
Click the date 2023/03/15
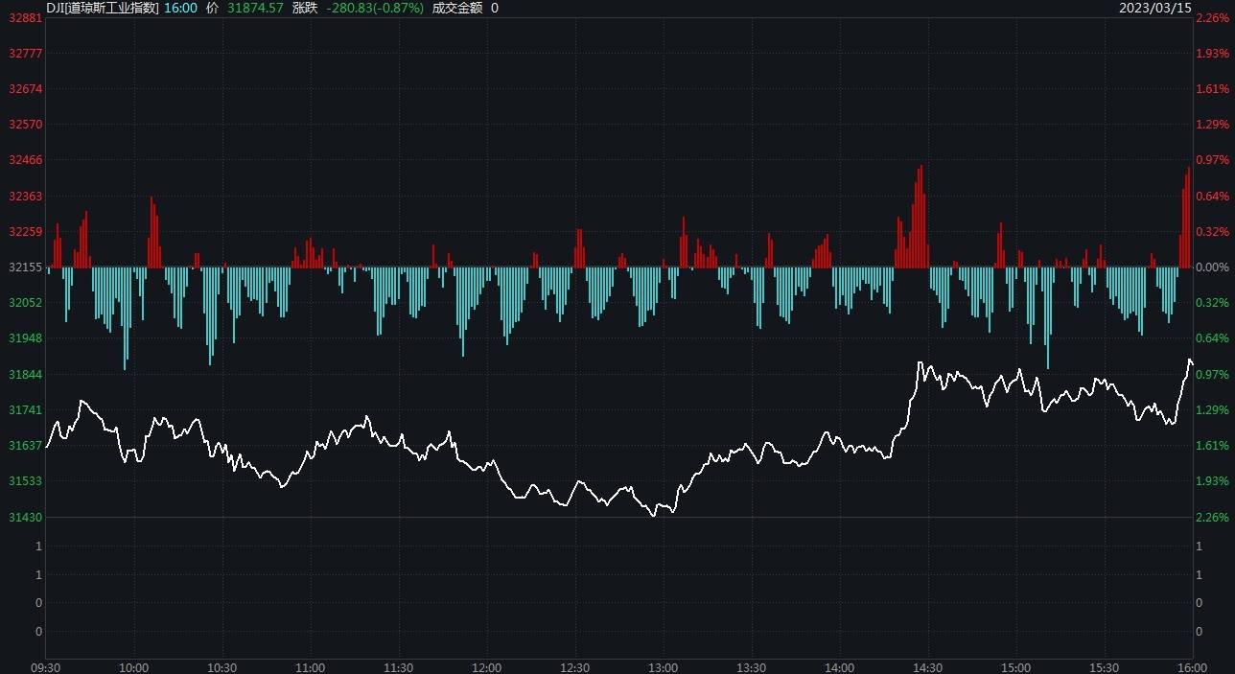point(1154,8)
